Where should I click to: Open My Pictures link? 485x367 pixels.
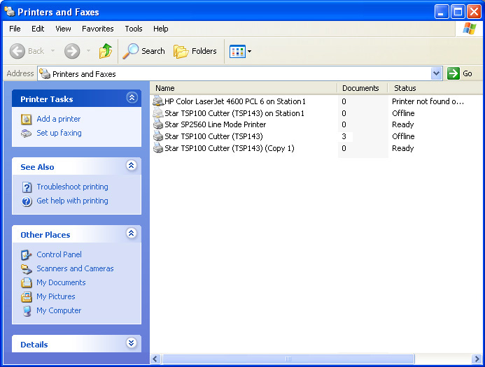[56, 296]
